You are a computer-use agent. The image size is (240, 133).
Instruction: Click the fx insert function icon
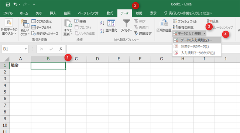[x=61, y=49]
